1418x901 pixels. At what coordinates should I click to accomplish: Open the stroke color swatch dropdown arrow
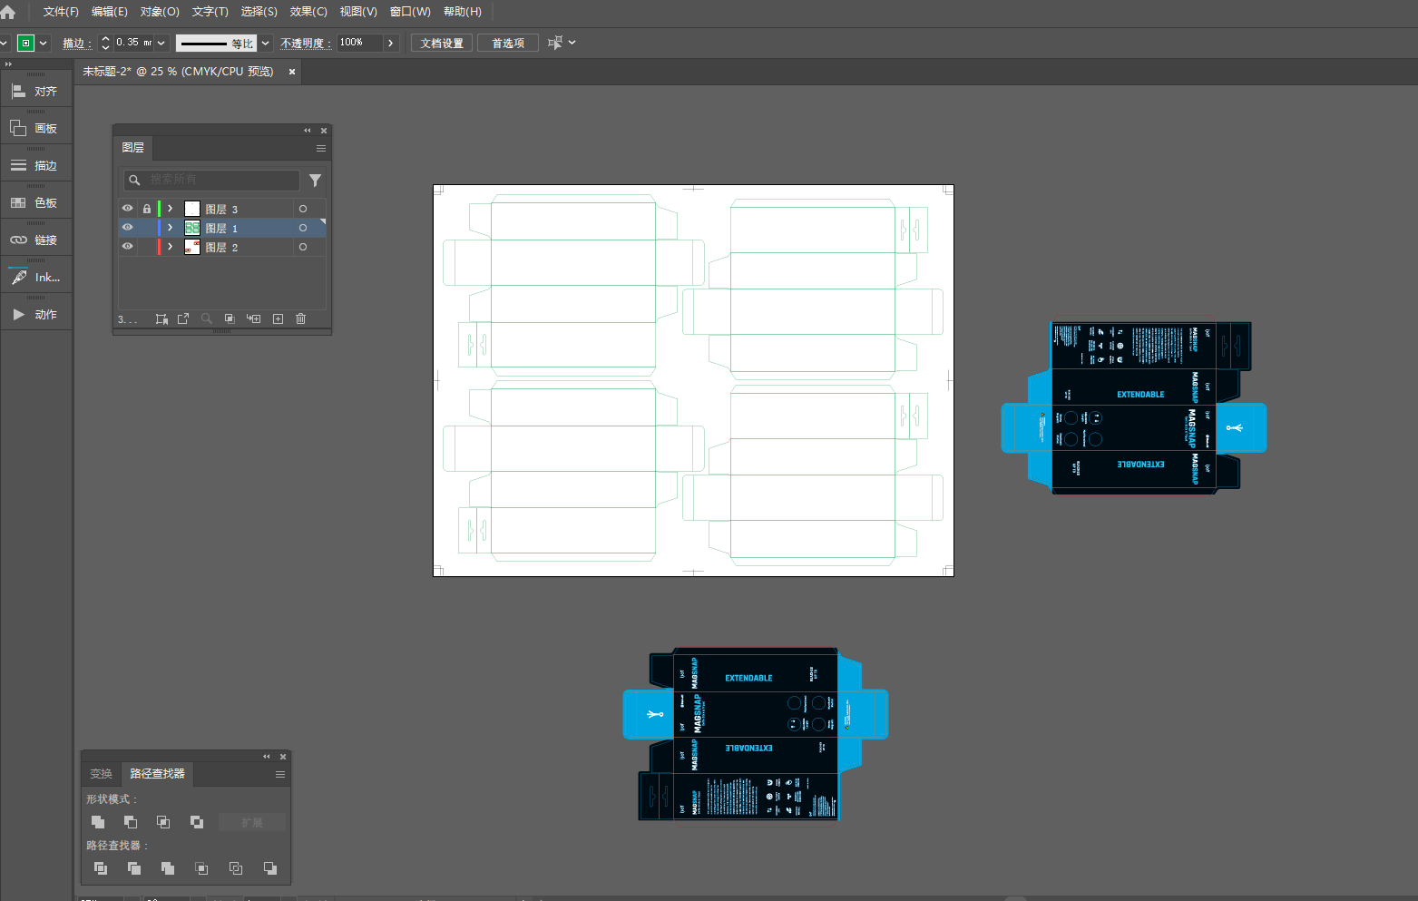coord(44,43)
